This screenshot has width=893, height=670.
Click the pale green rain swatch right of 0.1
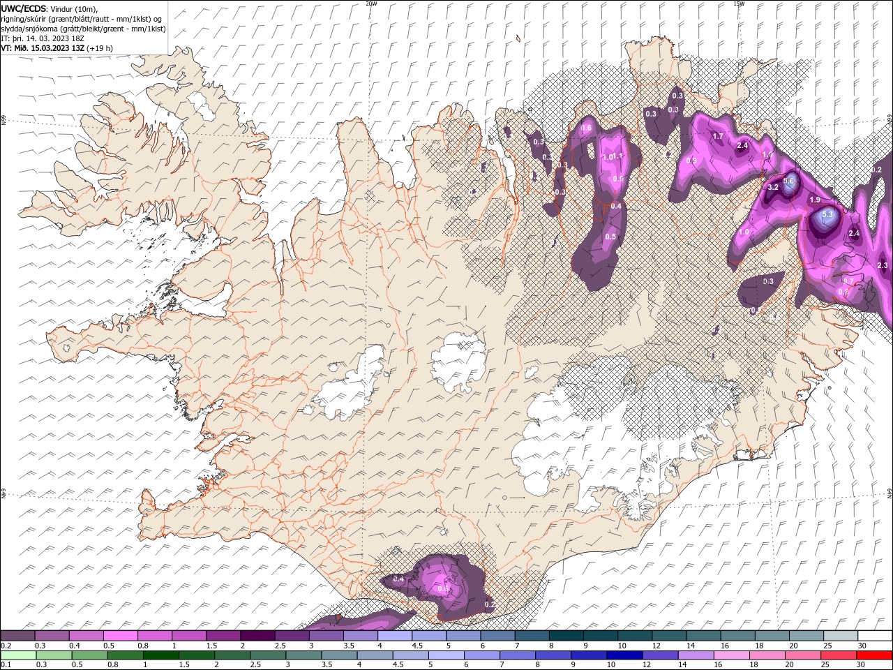(x=17, y=655)
